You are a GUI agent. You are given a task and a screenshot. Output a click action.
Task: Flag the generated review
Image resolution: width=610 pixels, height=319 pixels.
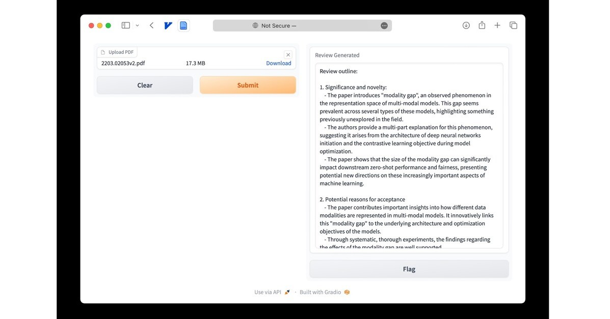tap(409, 269)
